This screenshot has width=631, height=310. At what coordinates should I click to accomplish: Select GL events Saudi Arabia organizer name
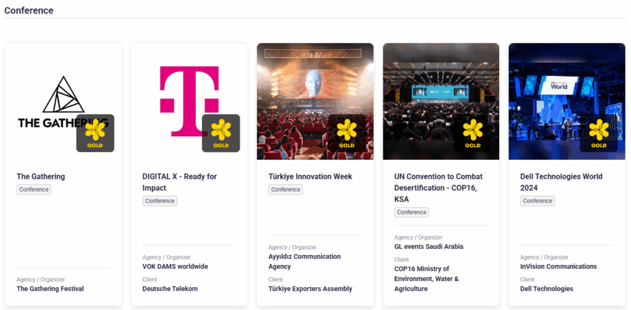[x=429, y=247]
